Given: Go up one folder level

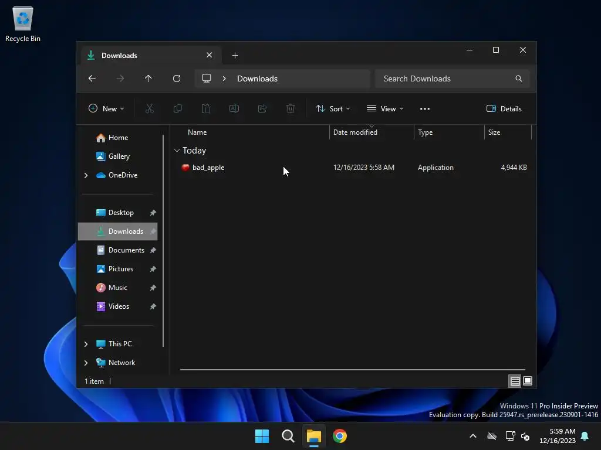Looking at the screenshot, I should pyautogui.click(x=148, y=79).
